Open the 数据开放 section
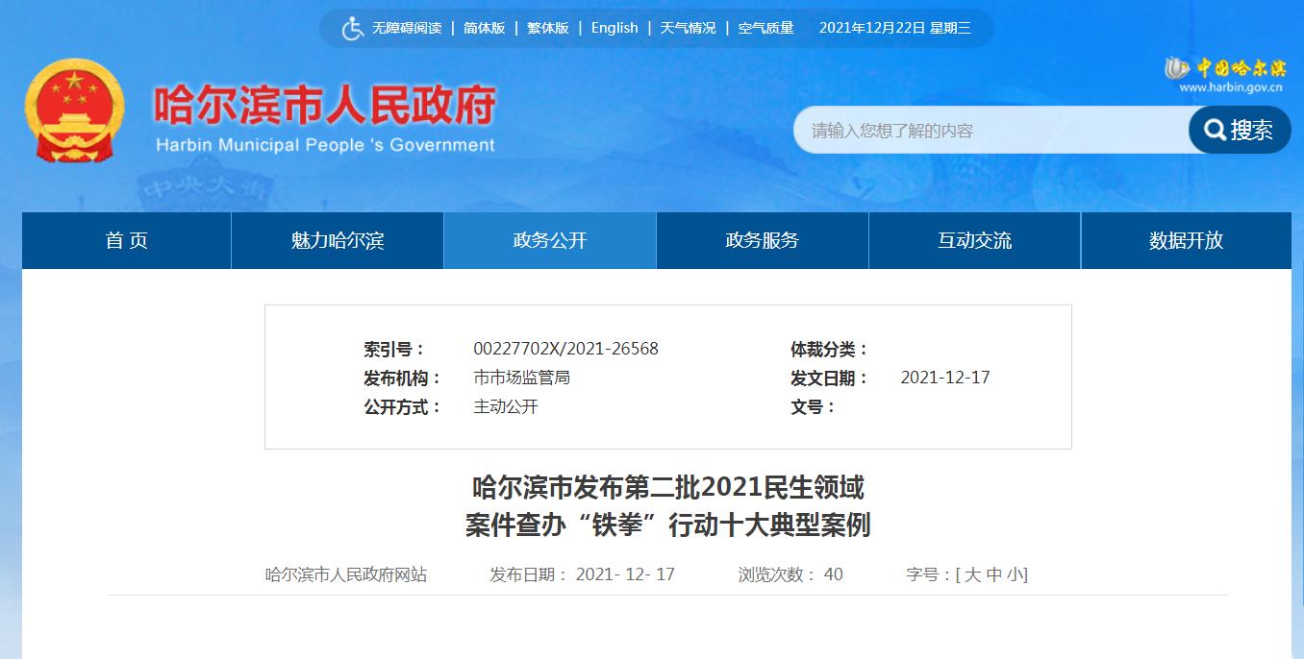Viewport: 1304px width, 659px height. (x=1187, y=241)
